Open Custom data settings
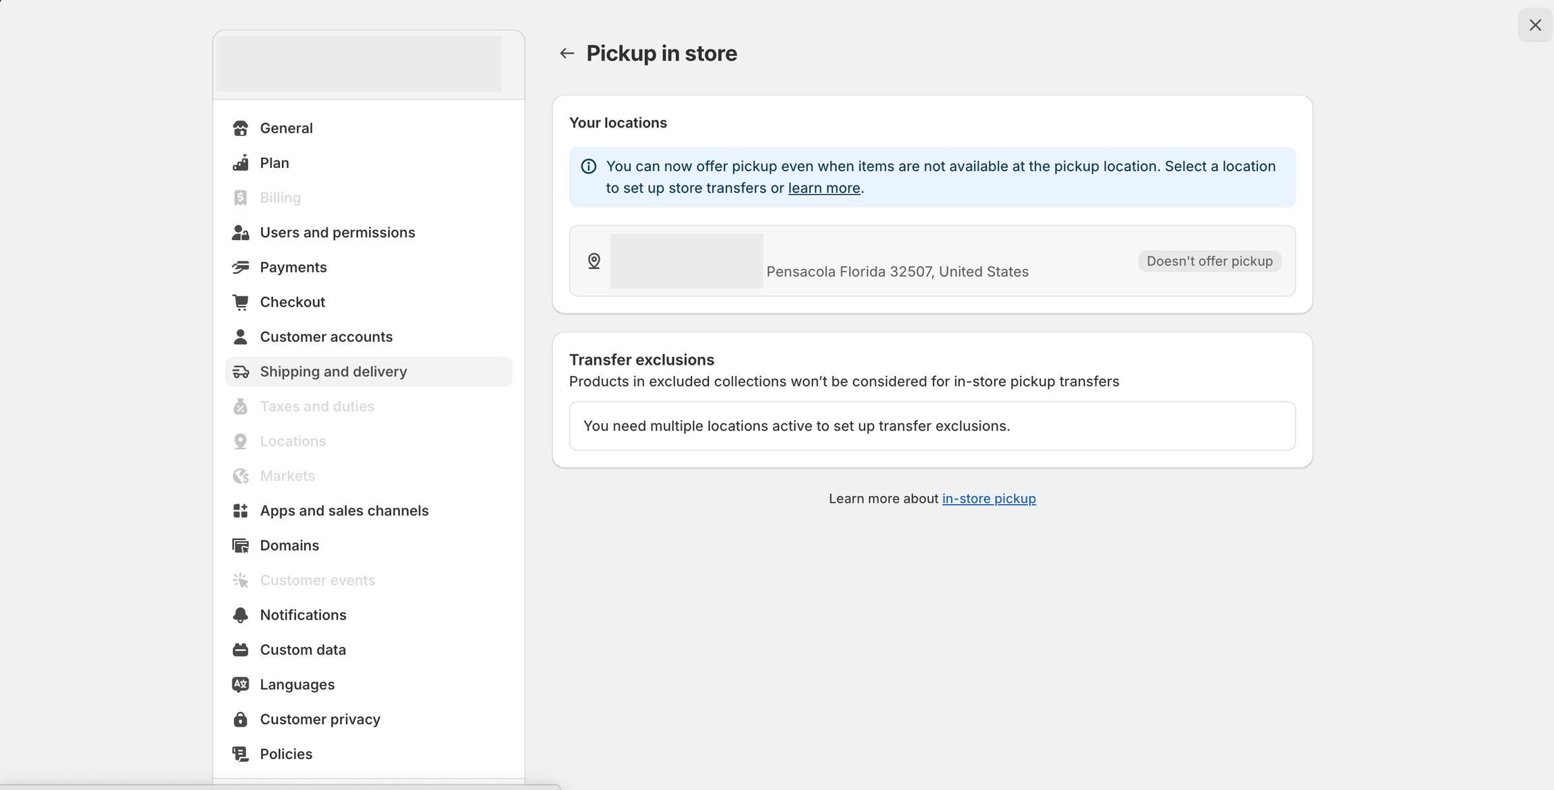Viewport: 1554px width, 790px height. [x=303, y=650]
